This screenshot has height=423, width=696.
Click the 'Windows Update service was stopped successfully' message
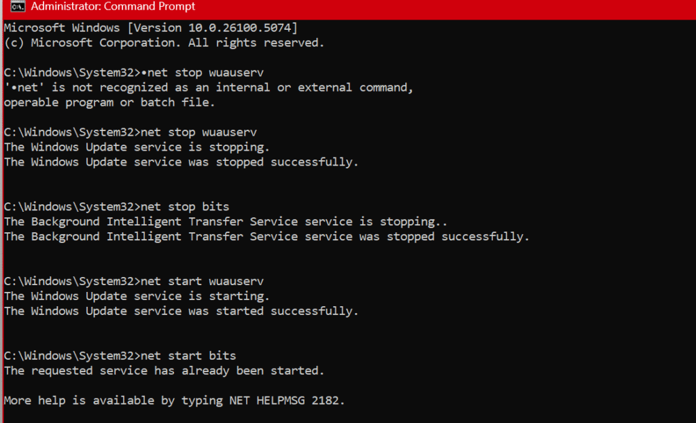pos(180,162)
